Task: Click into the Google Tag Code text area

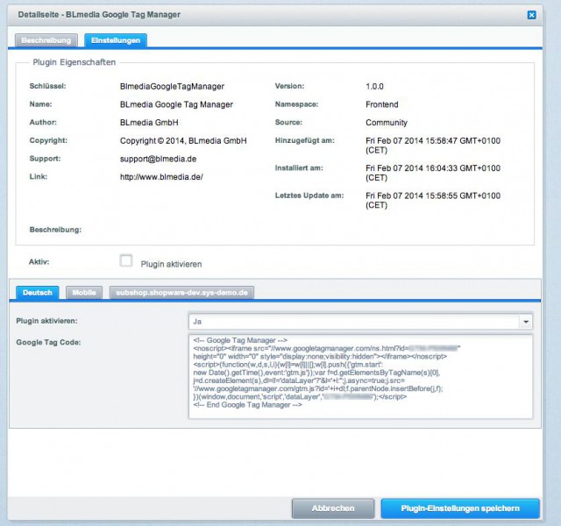Action: 360,376
